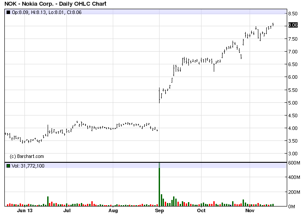Click the 7.00 price axis label
Viewport: 306px width, 224px height.
[x=293, y=52]
